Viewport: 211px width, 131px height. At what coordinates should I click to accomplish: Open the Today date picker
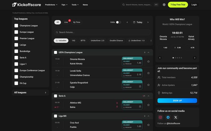click(x=138, y=22)
